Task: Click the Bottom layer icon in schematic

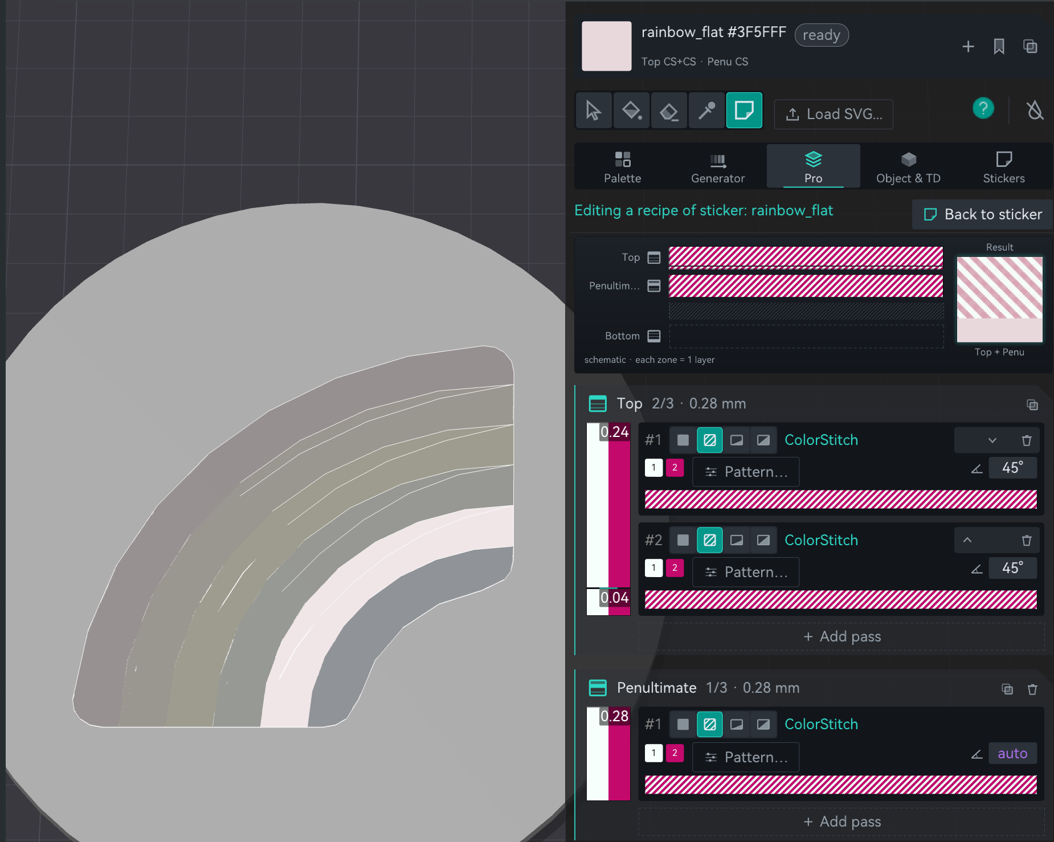Action: point(654,336)
